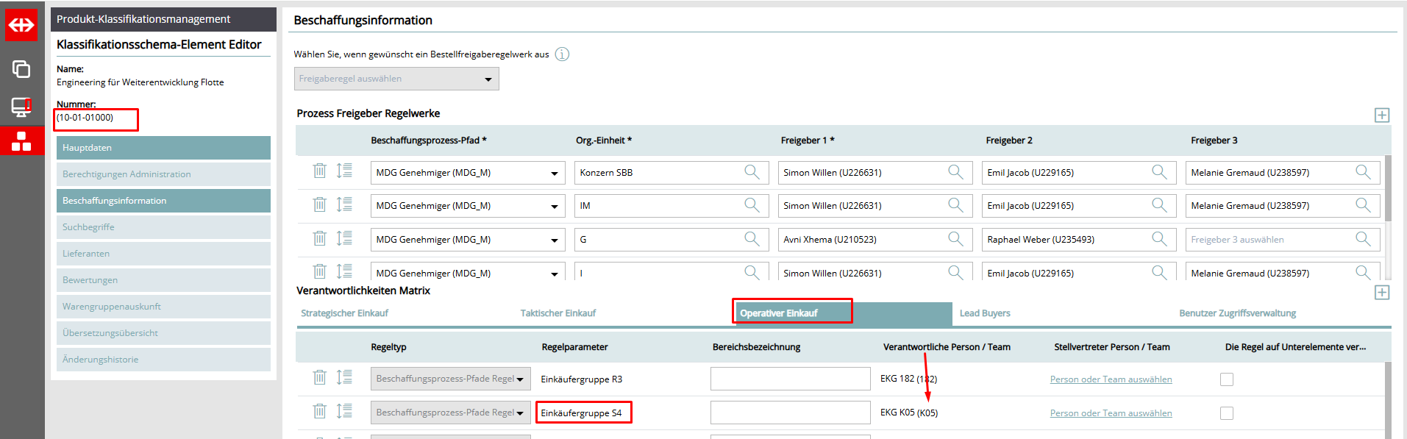Image resolution: width=1407 pixels, height=439 pixels.
Task: Click the info icon beside Bestellfreigaberegelwerk
Action: (x=562, y=54)
